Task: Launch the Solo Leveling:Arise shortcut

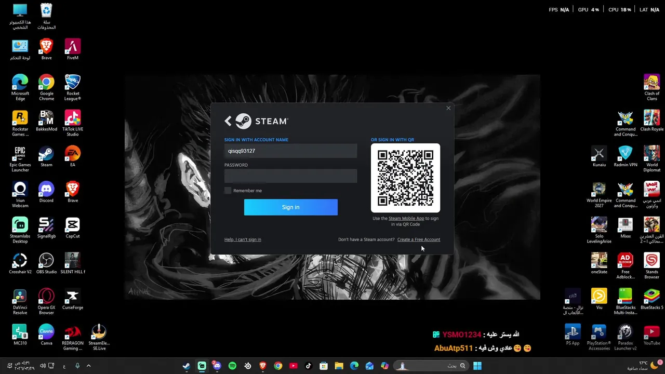Action: tap(599, 230)
